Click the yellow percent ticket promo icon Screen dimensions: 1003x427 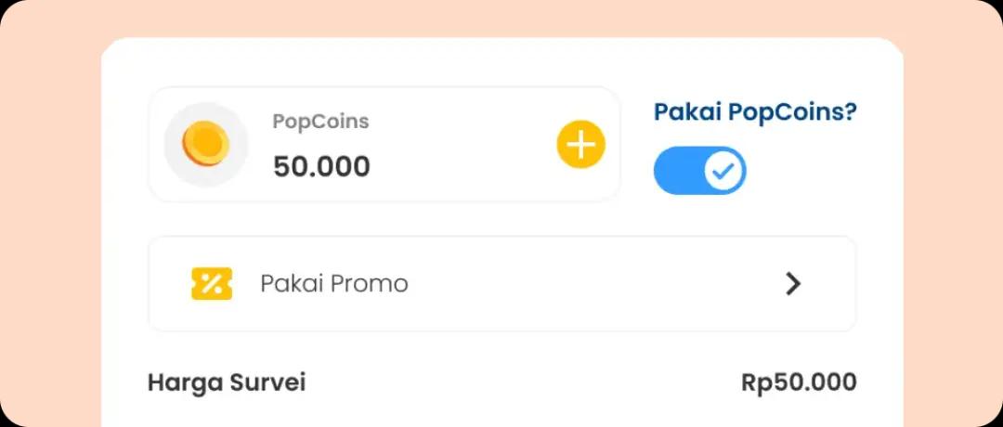[x=212, y=283]
